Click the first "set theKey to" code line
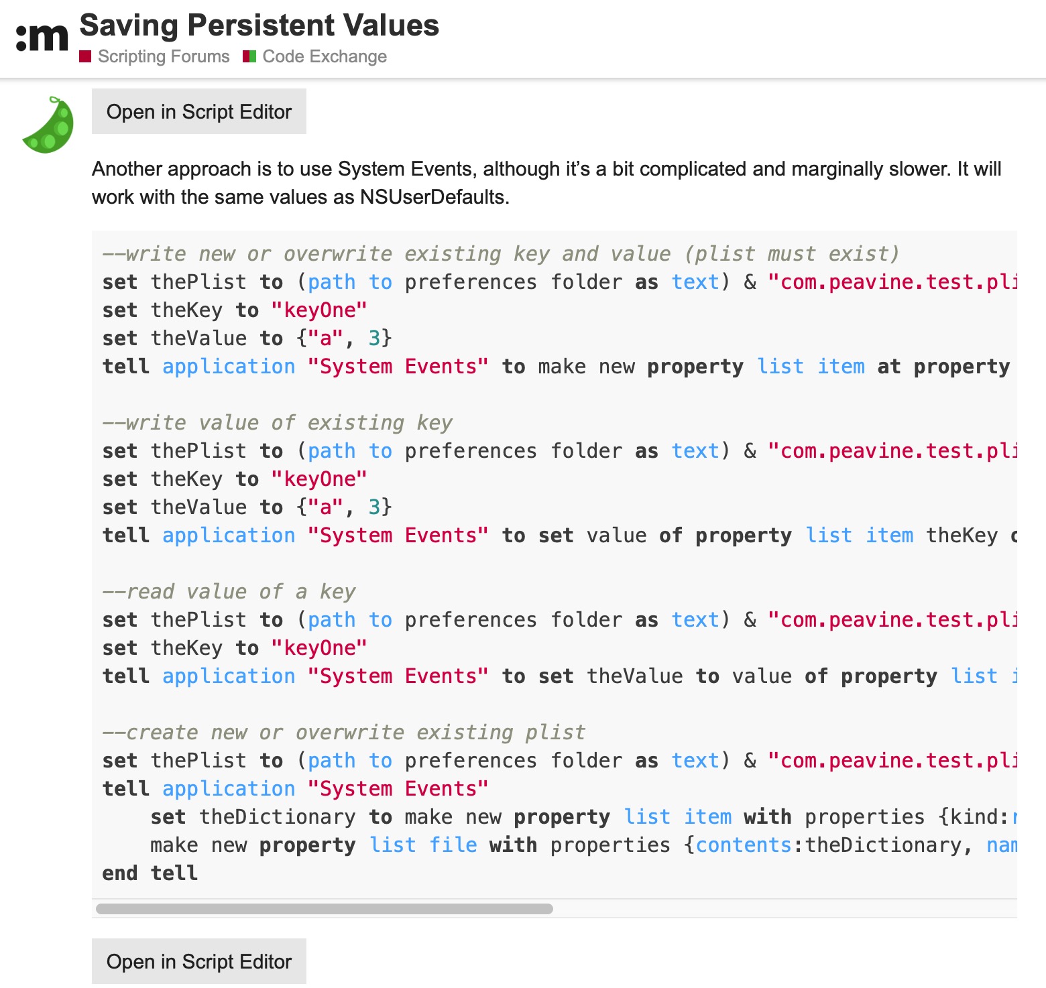The image size is (1046, 988). coord(235,310)
